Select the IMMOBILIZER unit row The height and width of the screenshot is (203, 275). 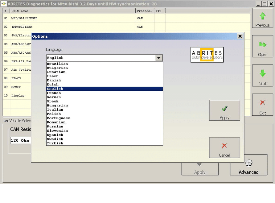22,27
